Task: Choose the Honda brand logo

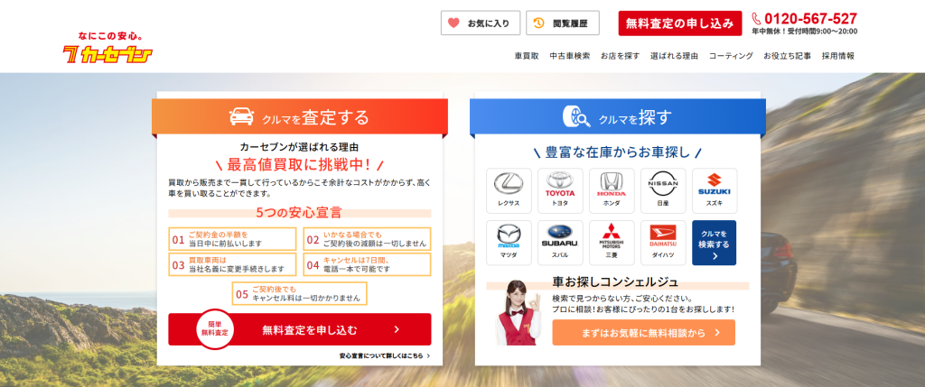Action: [x=612, y=190]
